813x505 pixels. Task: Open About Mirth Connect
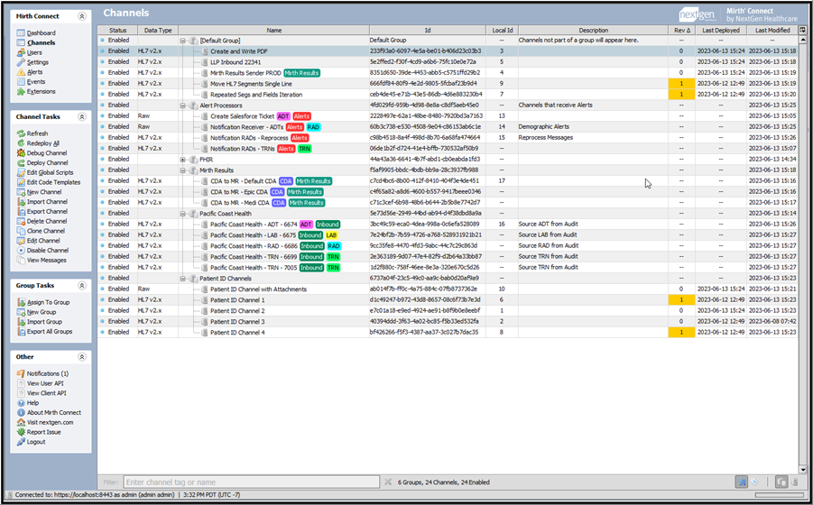point(54,413)
